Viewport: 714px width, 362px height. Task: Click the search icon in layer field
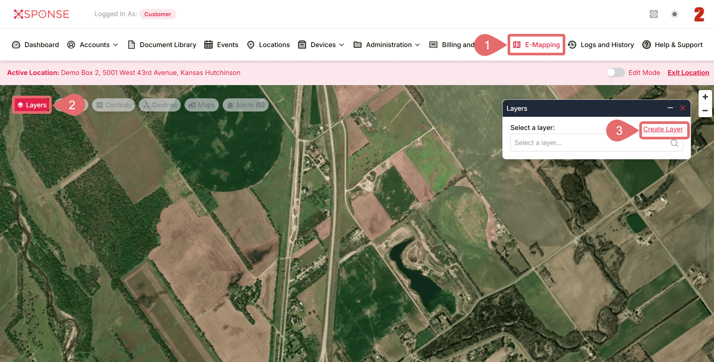(674, 143)
